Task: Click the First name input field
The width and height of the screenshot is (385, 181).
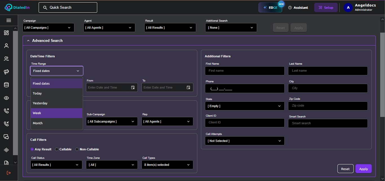Action: (245, 71)
